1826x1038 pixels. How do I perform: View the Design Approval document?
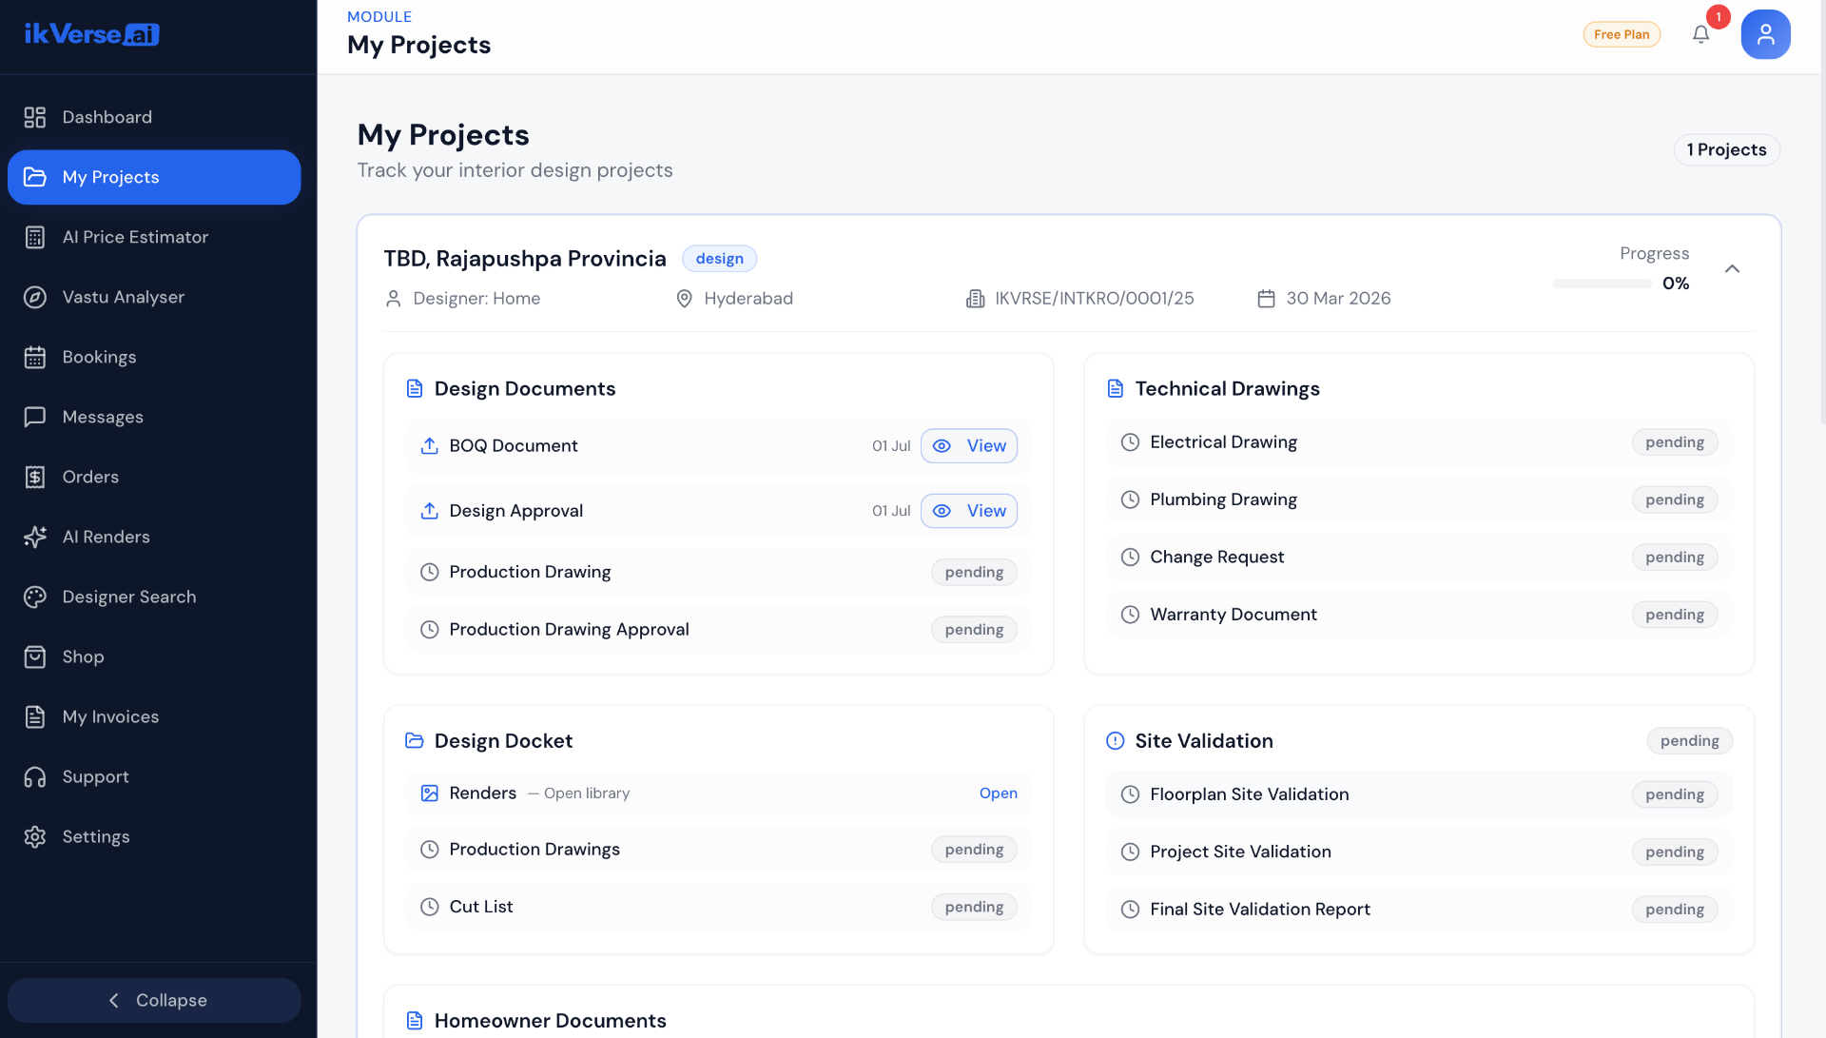pos(968,511)
